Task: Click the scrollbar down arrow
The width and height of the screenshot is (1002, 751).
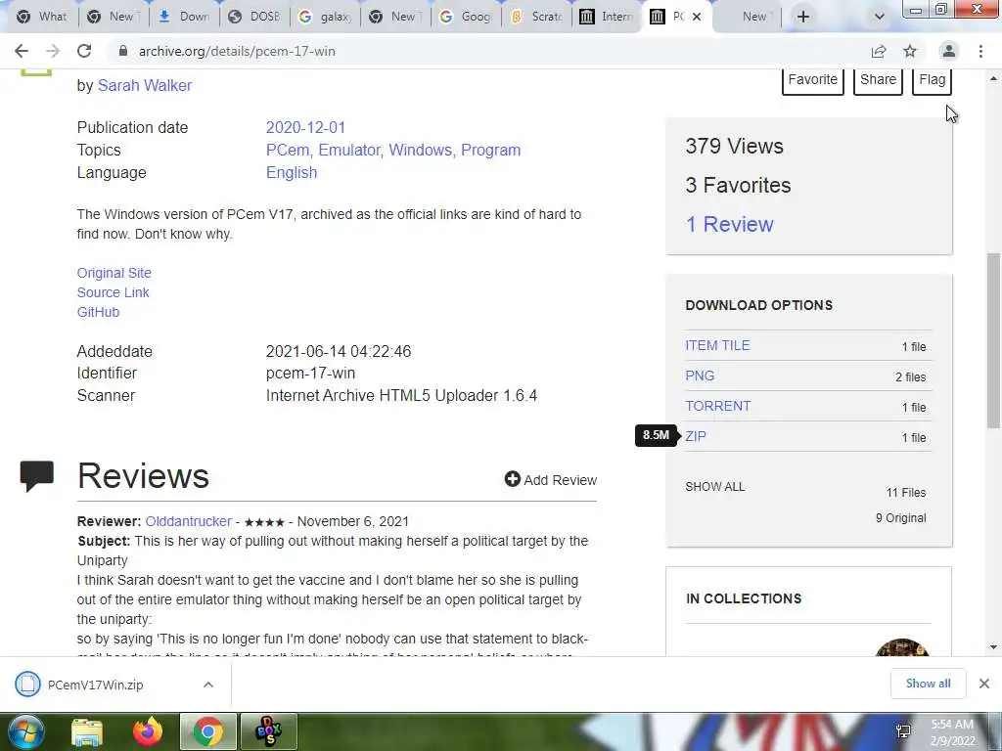Action: coord(993,647)
